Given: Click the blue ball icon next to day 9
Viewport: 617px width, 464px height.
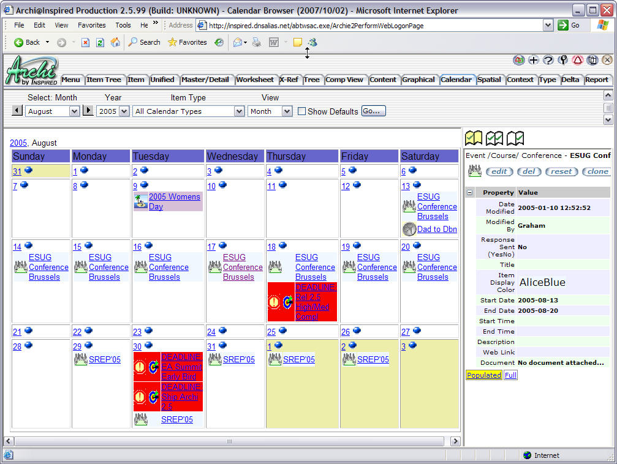Looking at the screenshot, I should pos(144,184).
